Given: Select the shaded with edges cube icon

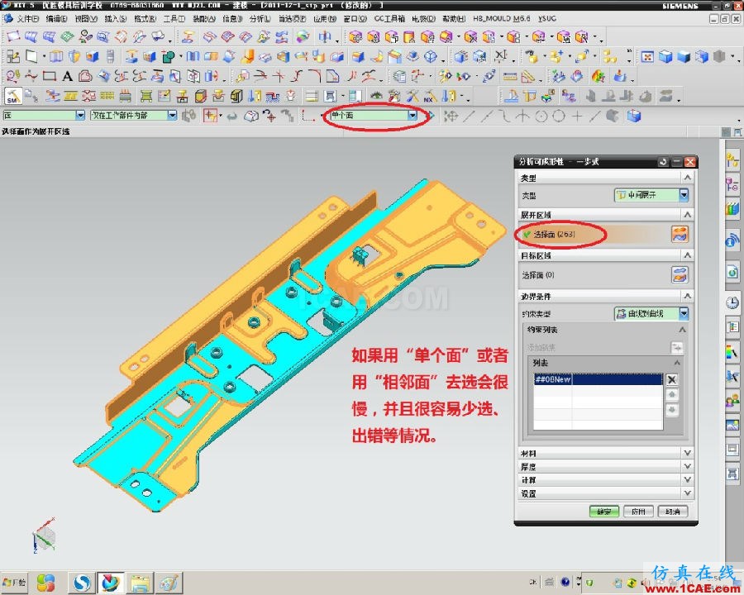Looking at the screenshot, I should (665, 57).
